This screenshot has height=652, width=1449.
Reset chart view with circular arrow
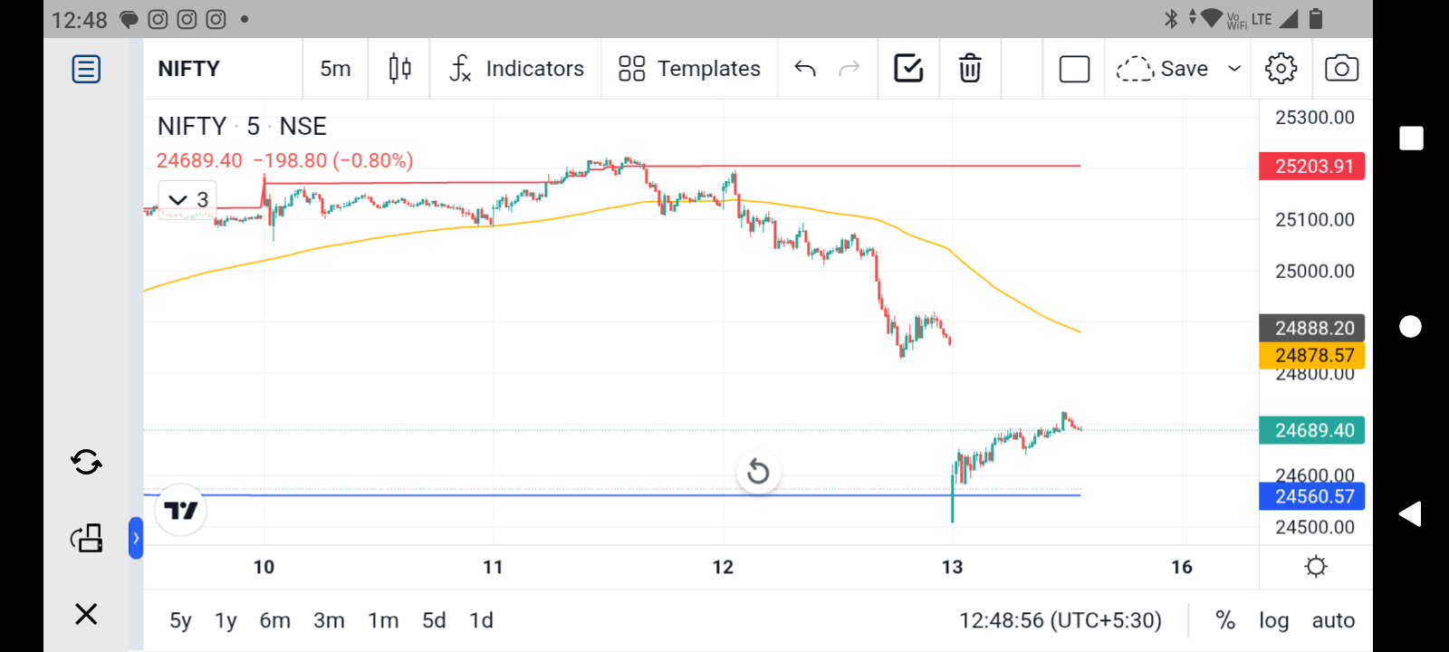click(758, 472)
